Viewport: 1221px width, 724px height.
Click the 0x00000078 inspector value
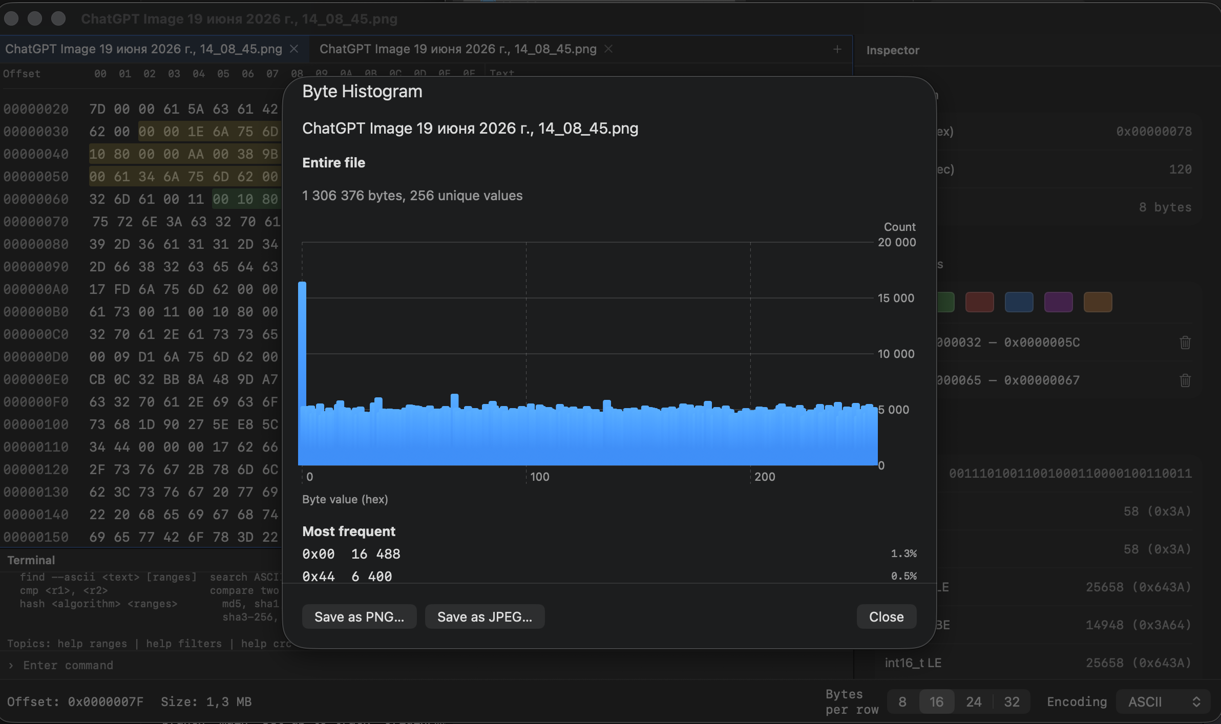pyautogui.click(x=1154, y=131)
